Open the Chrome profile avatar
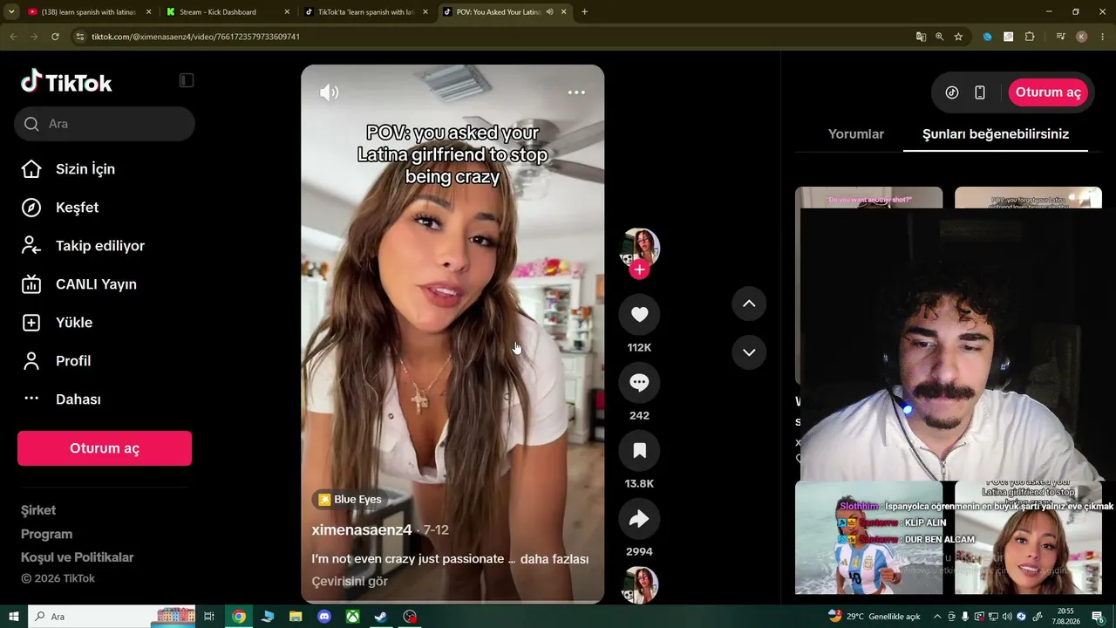Viewport: 1116px width, 628px height. tap(1082, 37)
